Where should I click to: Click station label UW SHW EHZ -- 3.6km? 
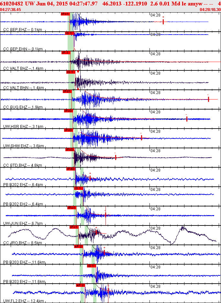pyautogui.click(x=23, y=146)
